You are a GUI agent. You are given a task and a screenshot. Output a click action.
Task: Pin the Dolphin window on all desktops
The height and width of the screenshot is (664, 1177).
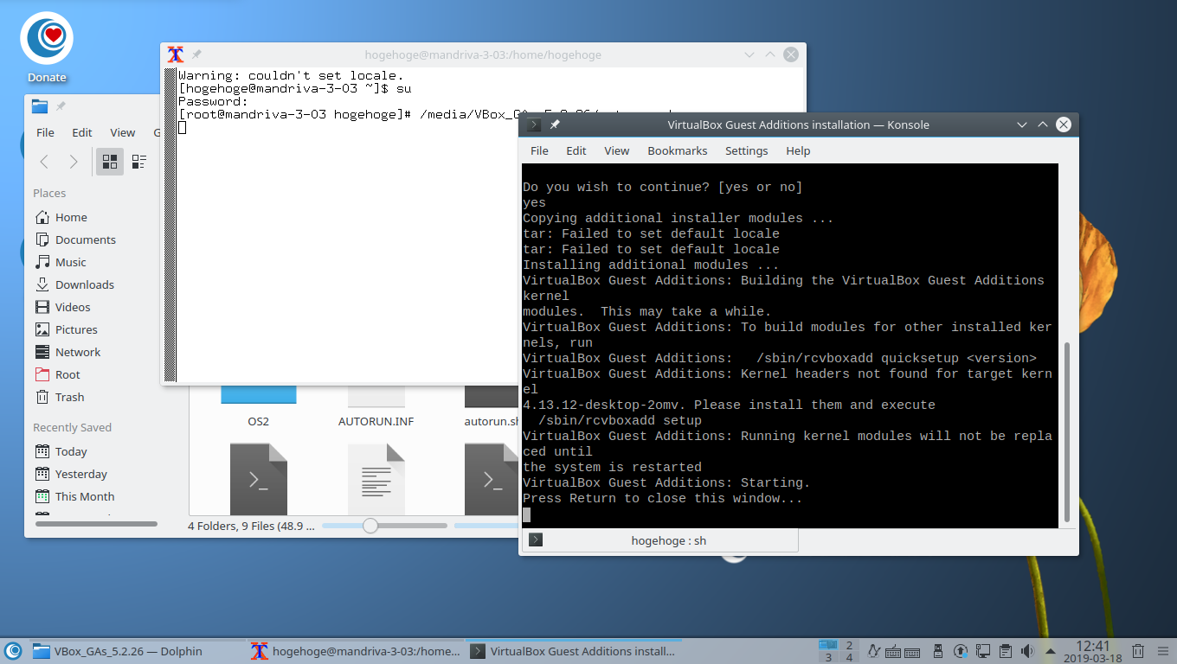pyautogui.click(x=61, y=106)
